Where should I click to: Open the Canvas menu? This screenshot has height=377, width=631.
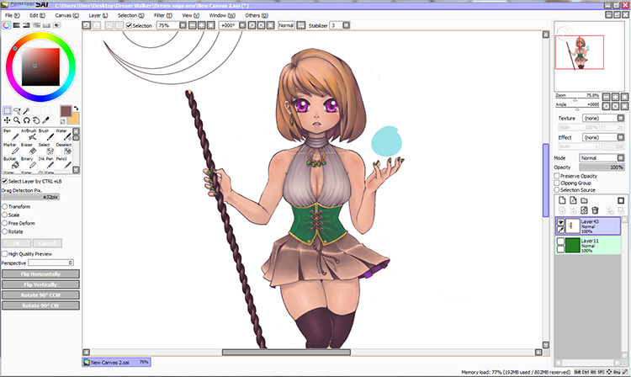tap(63, 15)
